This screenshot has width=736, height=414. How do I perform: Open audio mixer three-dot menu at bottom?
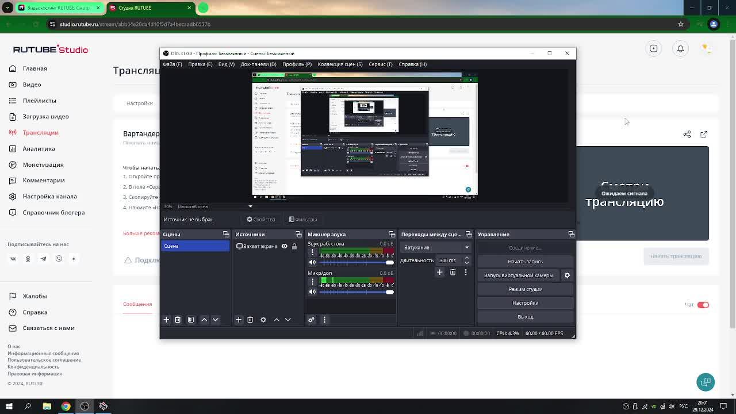324,320
